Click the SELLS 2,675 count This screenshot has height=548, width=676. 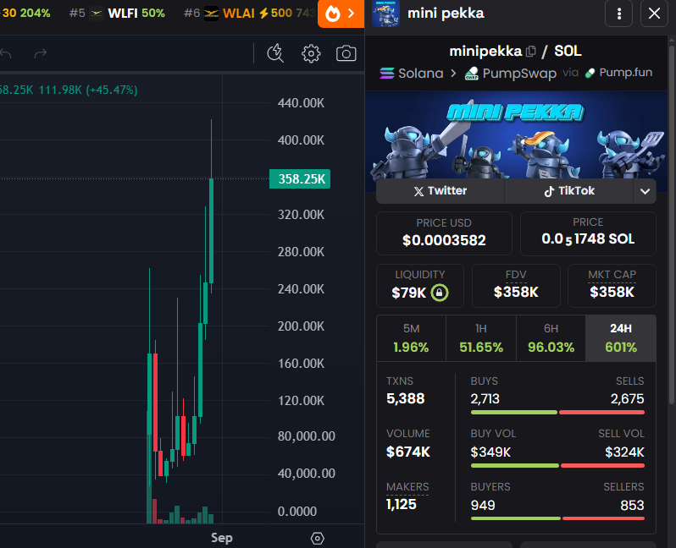click(627, 398)
